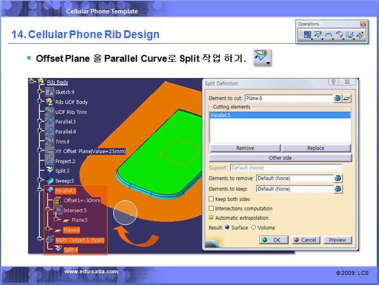Click the Join icon in Operations toolbar
The width and height of the screenshot is (379, 285).
(x=307, y=35)
